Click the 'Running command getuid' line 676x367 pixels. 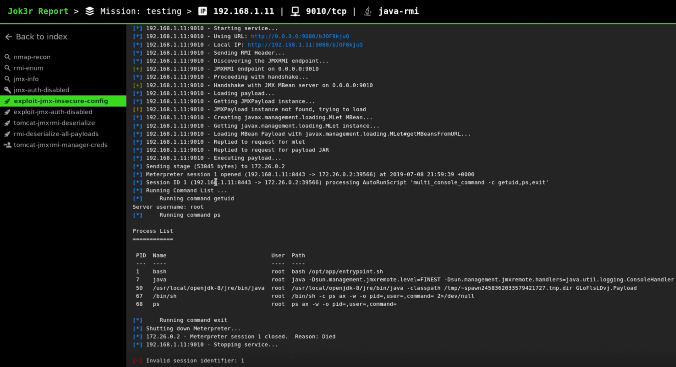coord(183,199)
